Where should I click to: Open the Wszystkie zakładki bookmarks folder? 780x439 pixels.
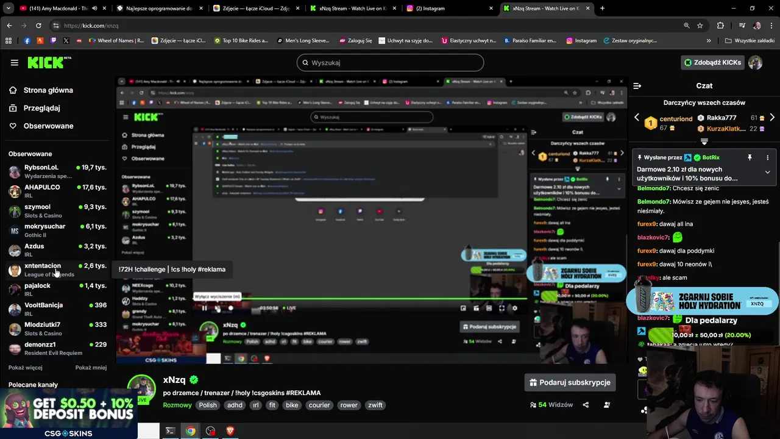[750, 41]
